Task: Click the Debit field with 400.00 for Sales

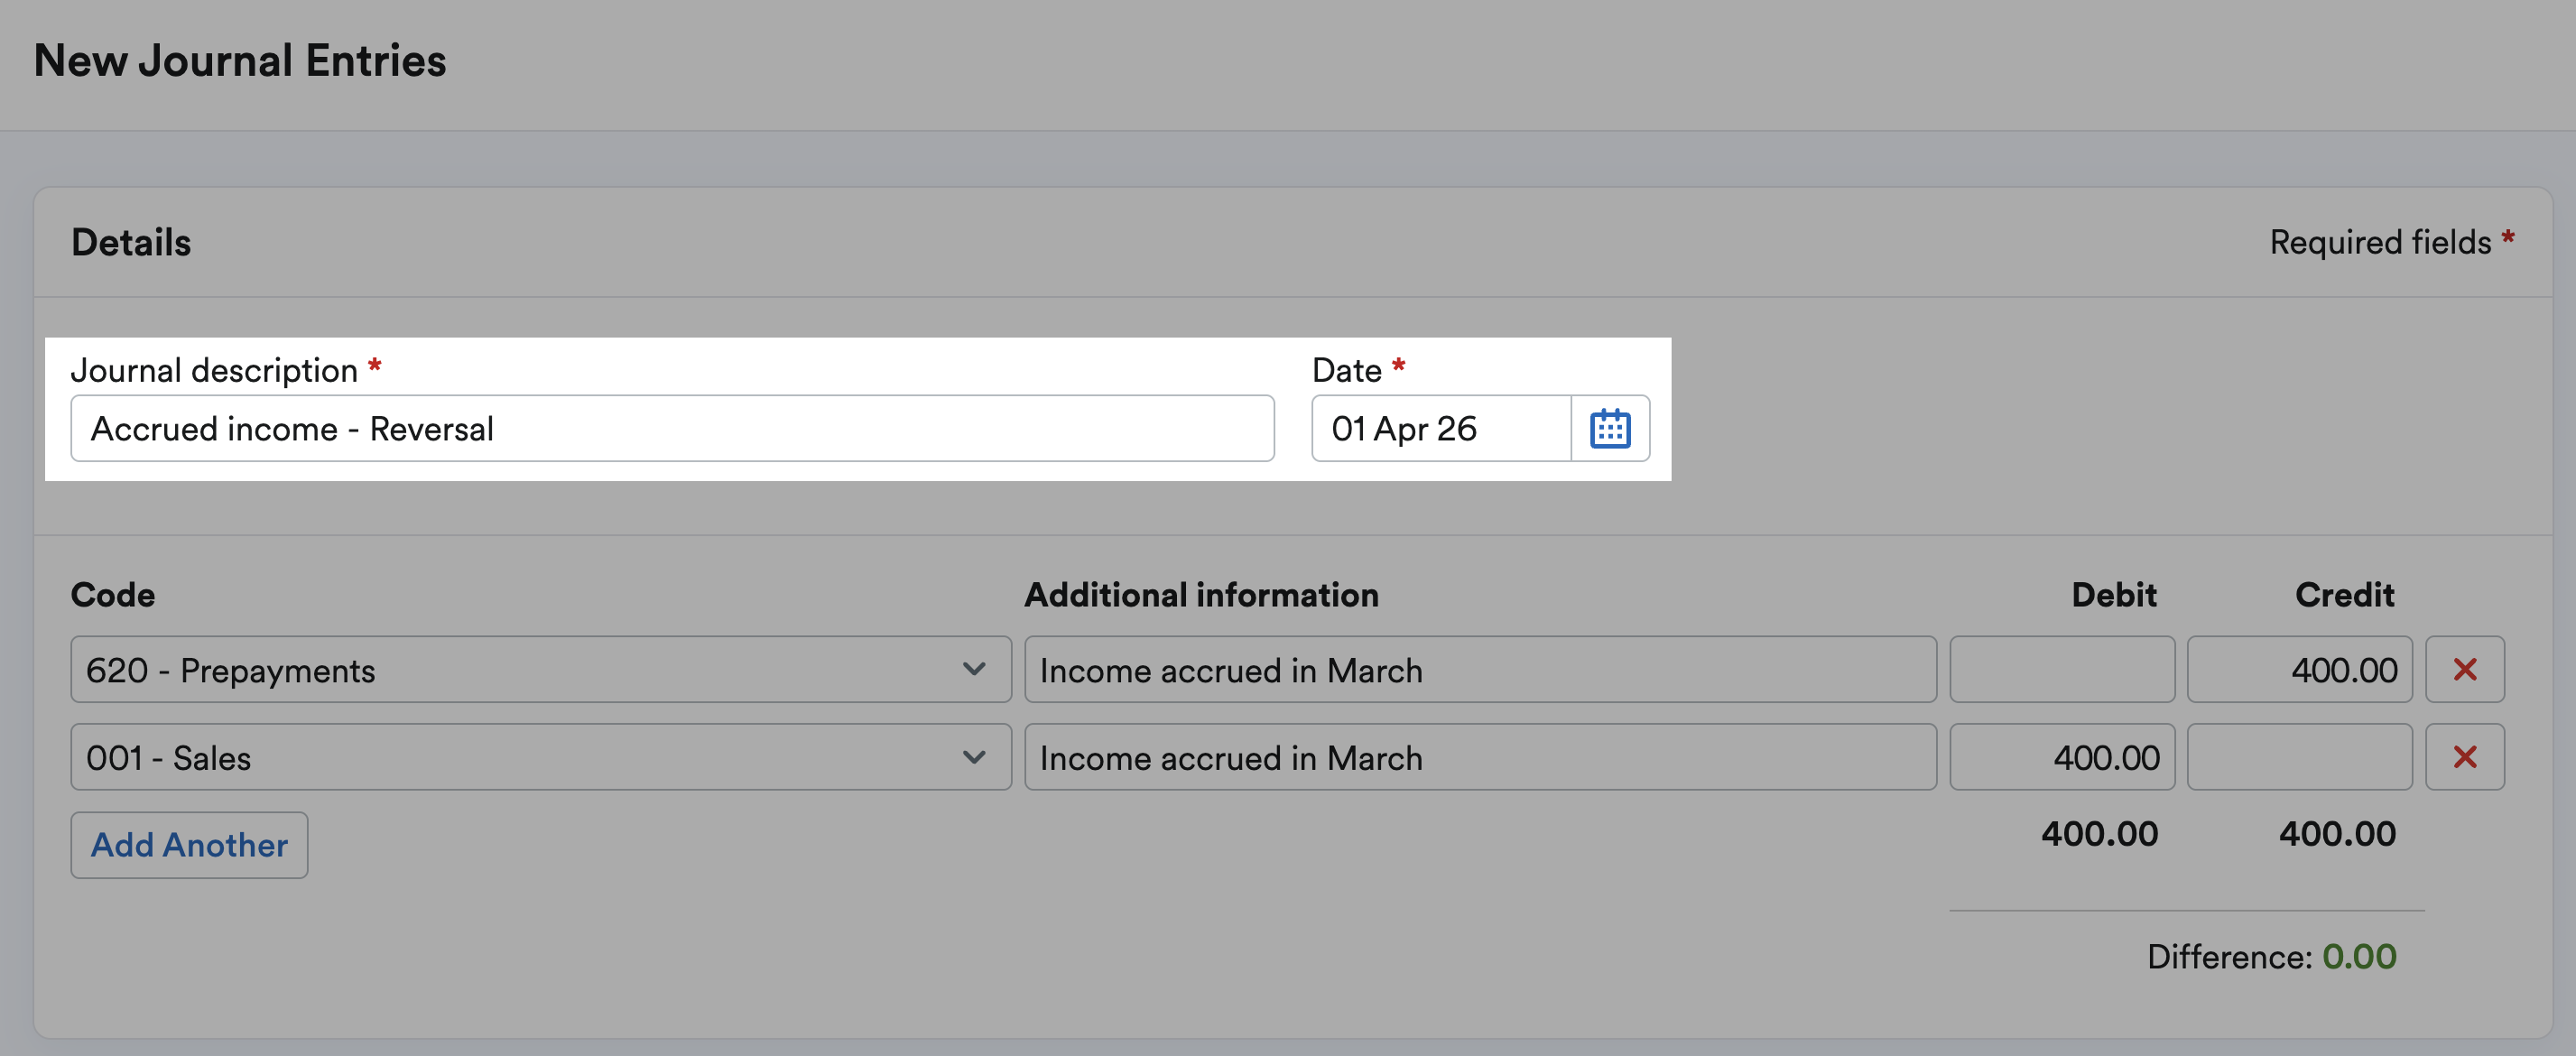Action: coord(2062,757)
